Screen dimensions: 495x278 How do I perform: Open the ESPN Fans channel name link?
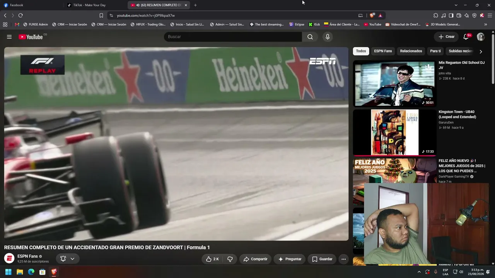coord(27,256)
